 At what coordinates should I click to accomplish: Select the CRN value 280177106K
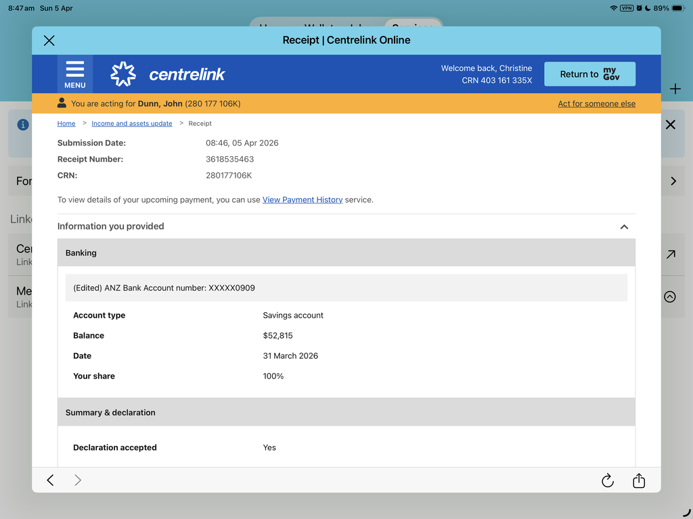[229, 176]
